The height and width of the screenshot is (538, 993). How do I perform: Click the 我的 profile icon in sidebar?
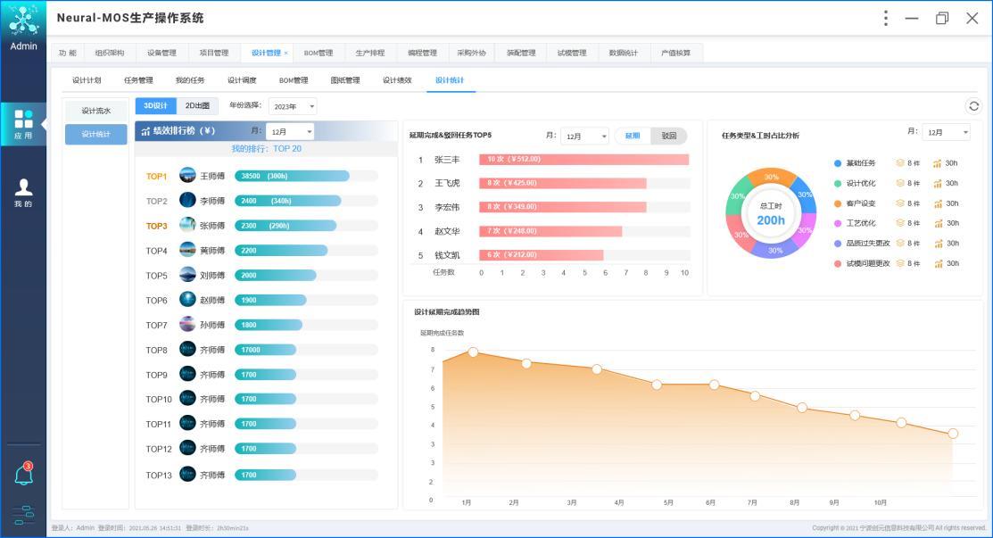click(x=23, y=191)
